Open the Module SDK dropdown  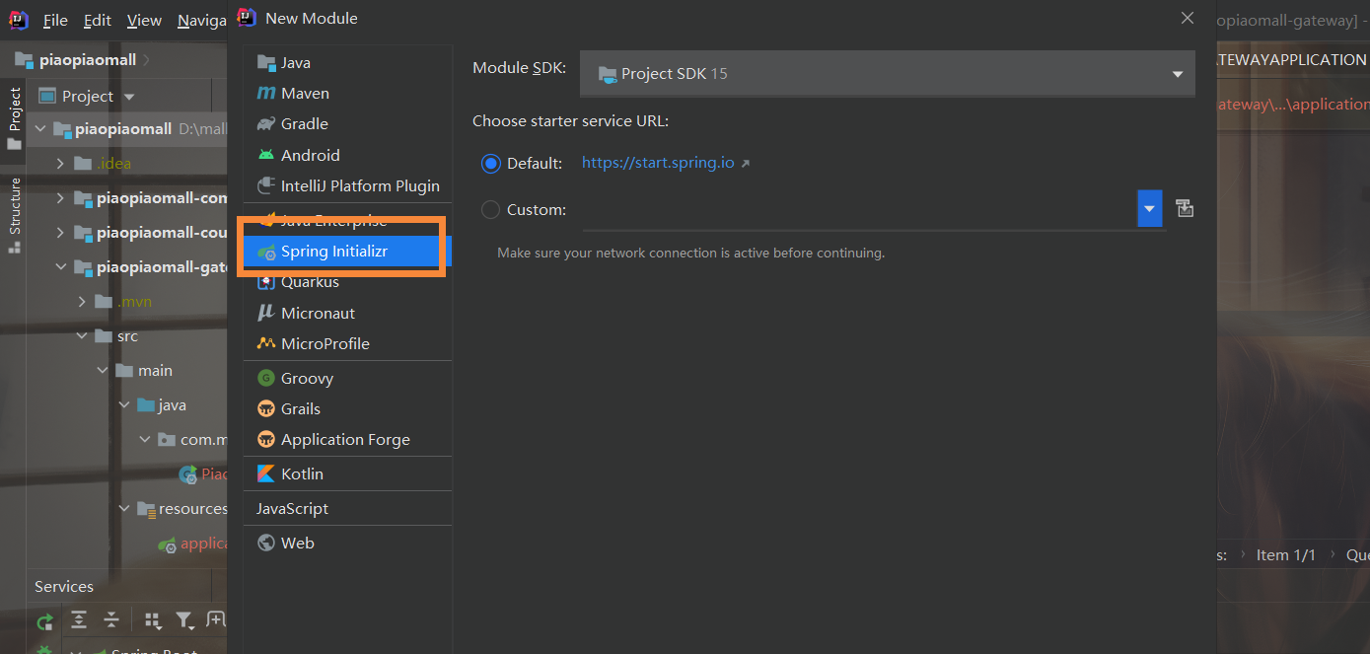(887, 74)
